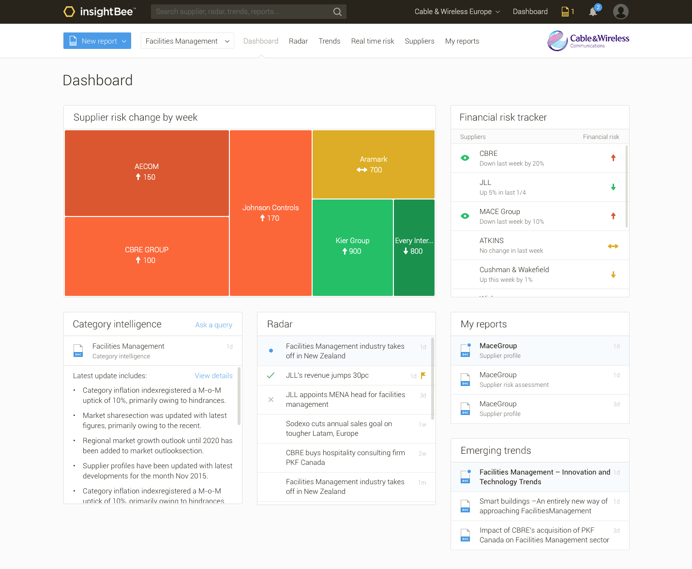692x569 pixels.
Task: Select the Johnson Controls treemap tile
Action: click(x=271, y=213)
